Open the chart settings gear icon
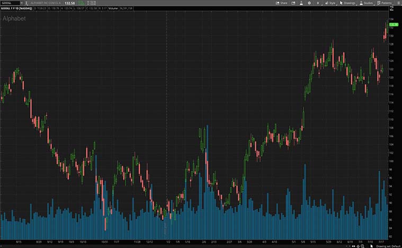402x248 pixels. pyautogui.click(x=309, y=3)
